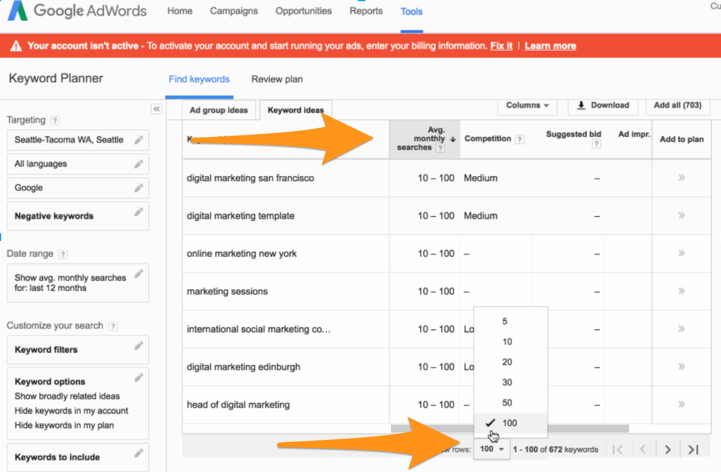Switch to Review plan tab

pyautogui.click(x=277, y=79)
